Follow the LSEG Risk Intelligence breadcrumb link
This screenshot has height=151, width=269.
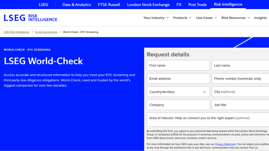click(x=16, y=32)
